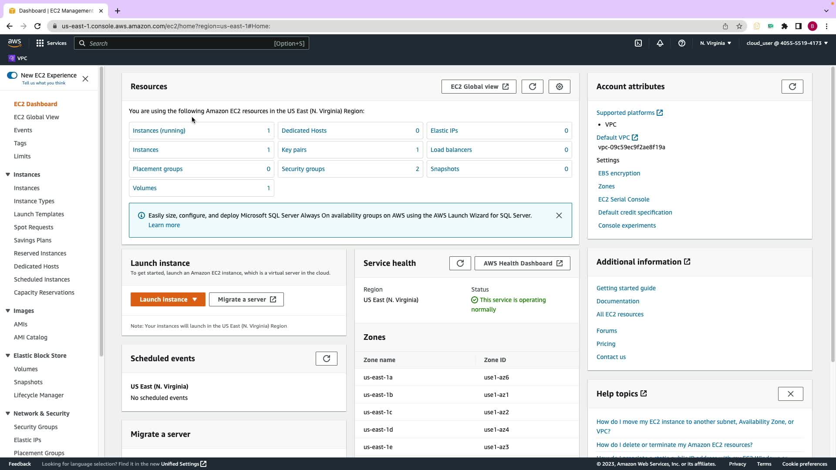Screen dimensions: 836x470
Task: Close the Help topics panel
Action: pos(790,394)
